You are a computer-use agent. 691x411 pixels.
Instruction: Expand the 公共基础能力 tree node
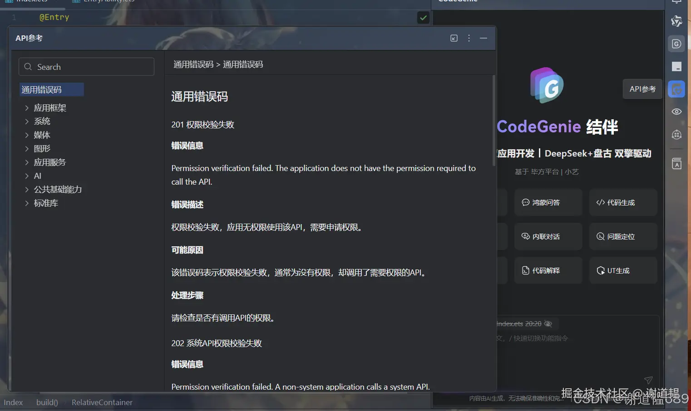[27, 190]
